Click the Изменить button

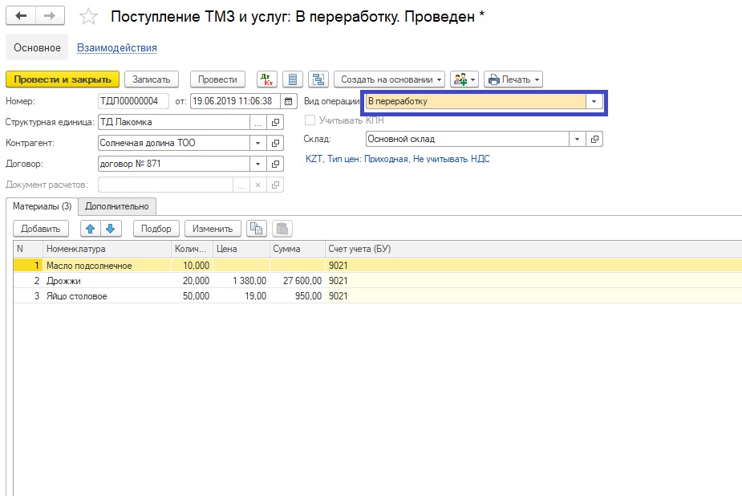point(213,229)
